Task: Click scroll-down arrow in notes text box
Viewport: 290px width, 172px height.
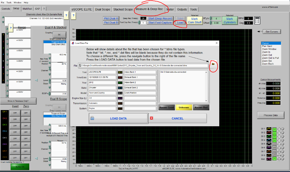Action: click(x=206, y=101)
